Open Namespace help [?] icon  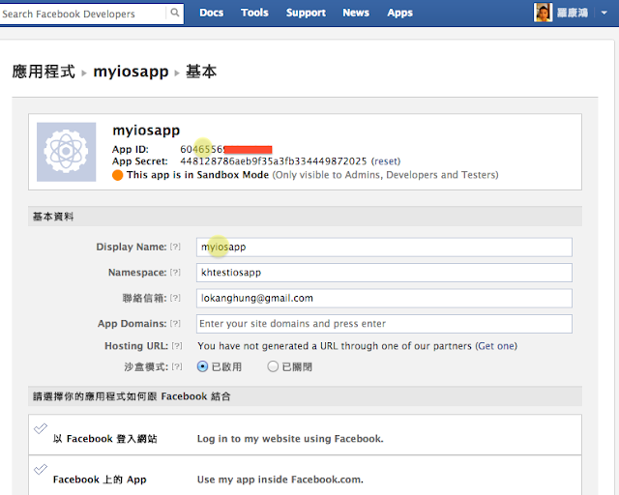coord(175,273)
